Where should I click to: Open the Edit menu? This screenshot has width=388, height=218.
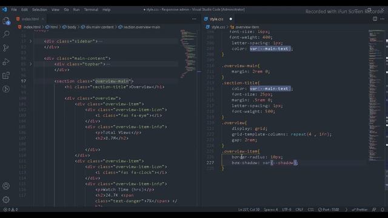(24, 10)
